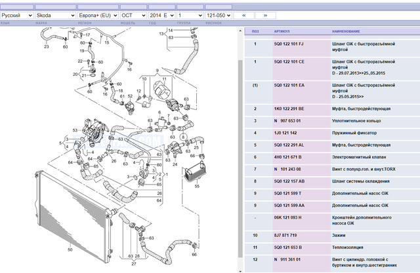The height and width of the screenshot is (273, 420).
Task: Click the Пружинный фиксатор description
Action: pyautogui.click(x=354, y=133)
